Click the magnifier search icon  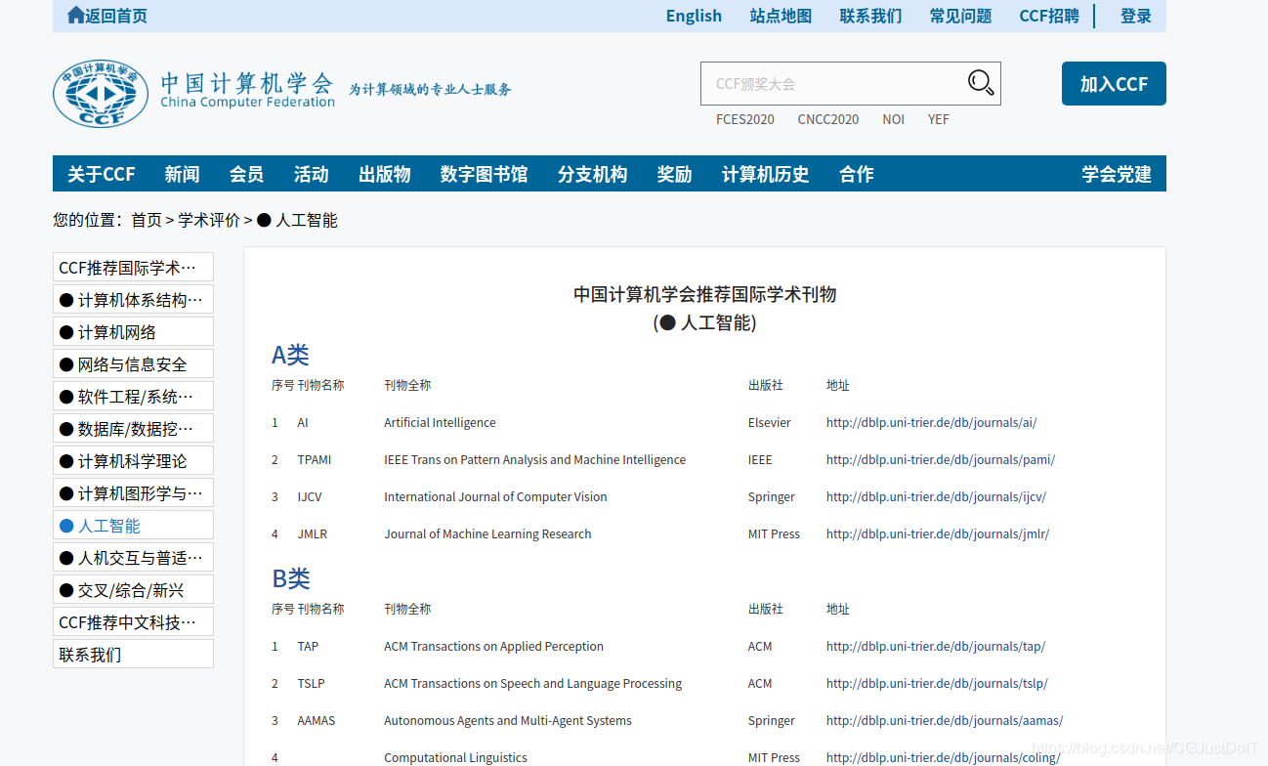pos(981,83)
